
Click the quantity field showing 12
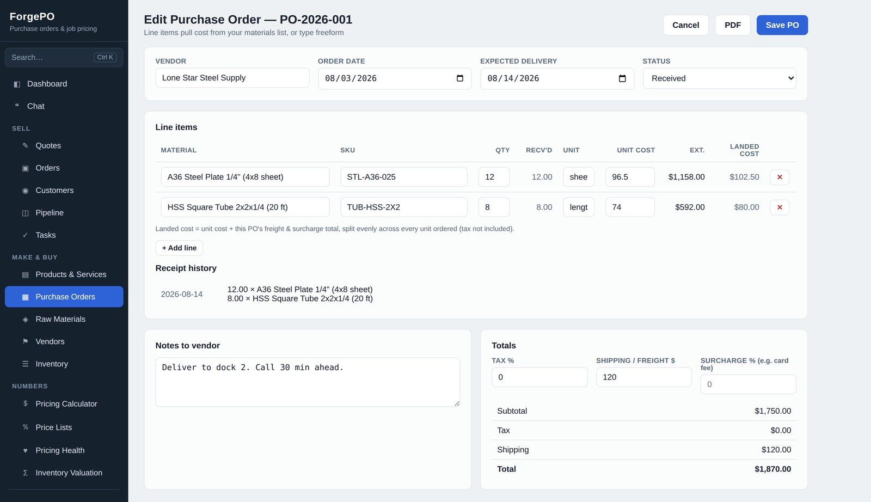coord(494,177)
